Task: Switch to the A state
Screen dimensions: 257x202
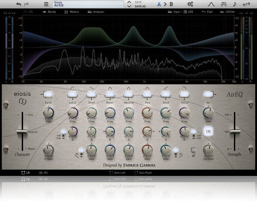Action: (159, 4)
